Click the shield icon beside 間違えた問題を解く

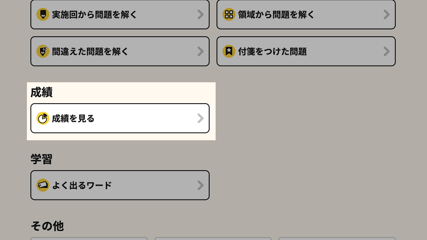click(43, 52)
